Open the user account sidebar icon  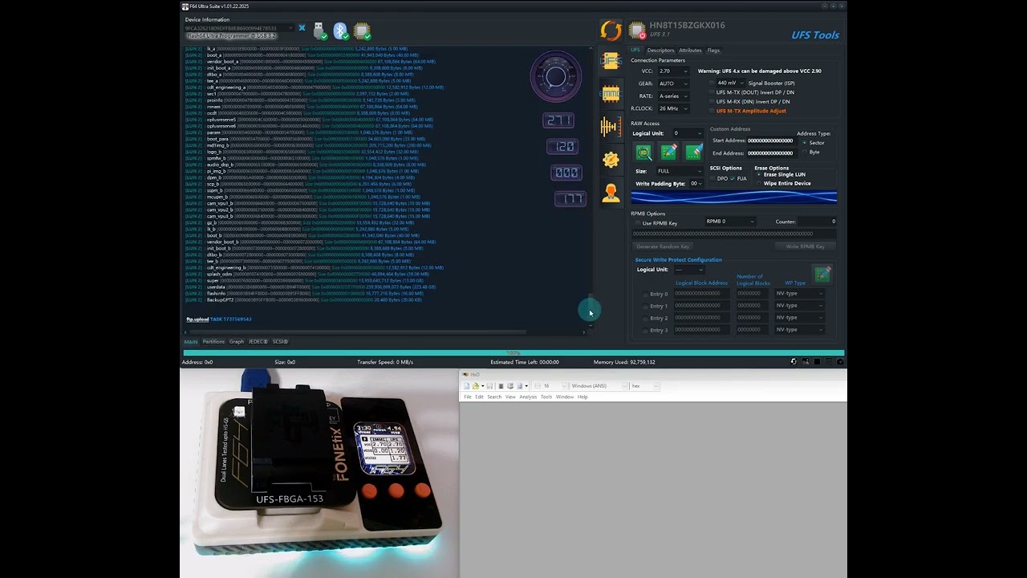611,193
